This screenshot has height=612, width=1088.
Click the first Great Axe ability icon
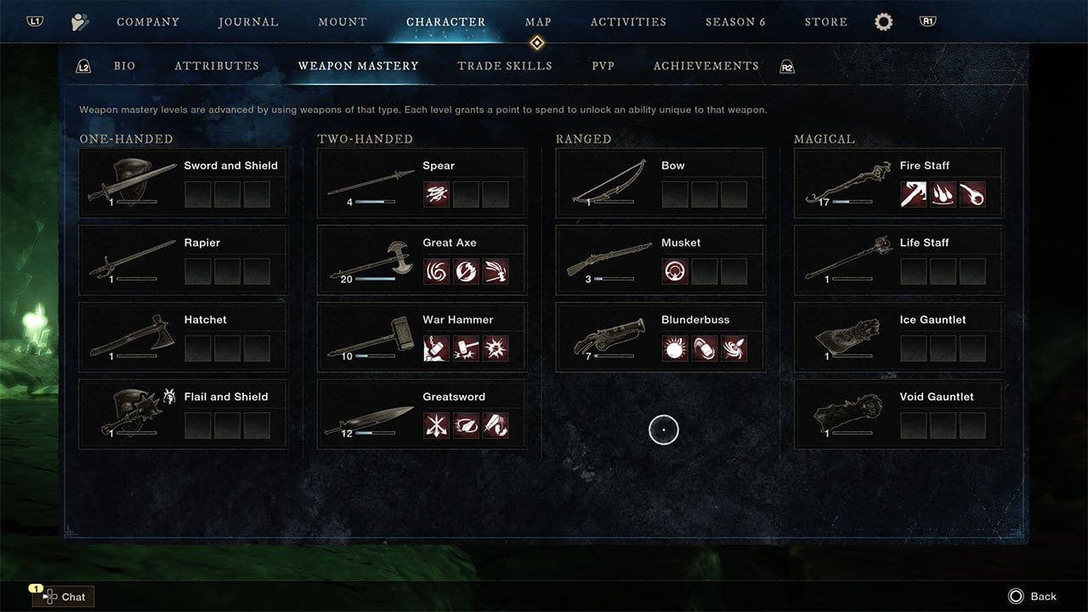[x=437, y=271]
